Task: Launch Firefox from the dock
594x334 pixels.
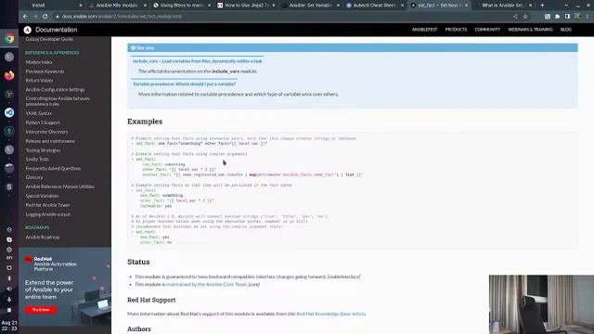Action: (x=9, y=75)
